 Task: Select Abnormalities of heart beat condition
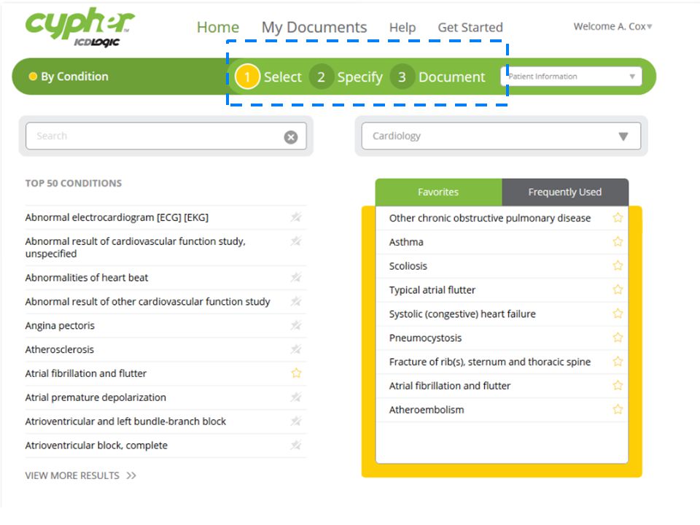click(87, 278)
